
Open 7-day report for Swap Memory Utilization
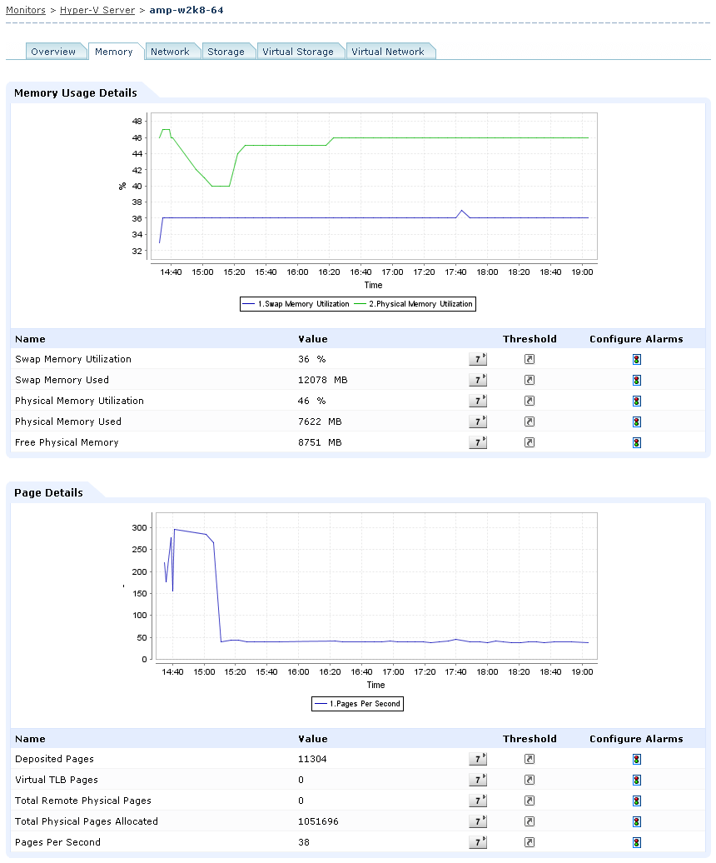click(478, 359)
